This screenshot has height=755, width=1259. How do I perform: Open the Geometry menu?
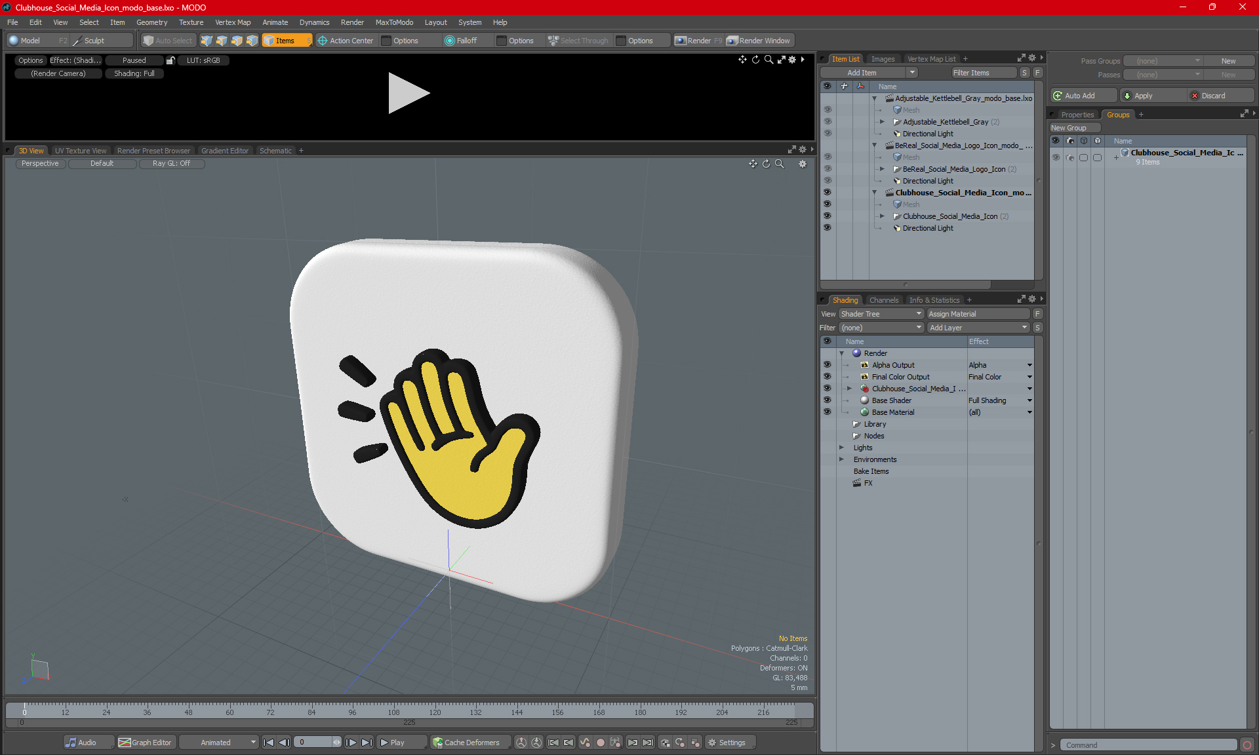pyautogui.click(x=151, y=22)
